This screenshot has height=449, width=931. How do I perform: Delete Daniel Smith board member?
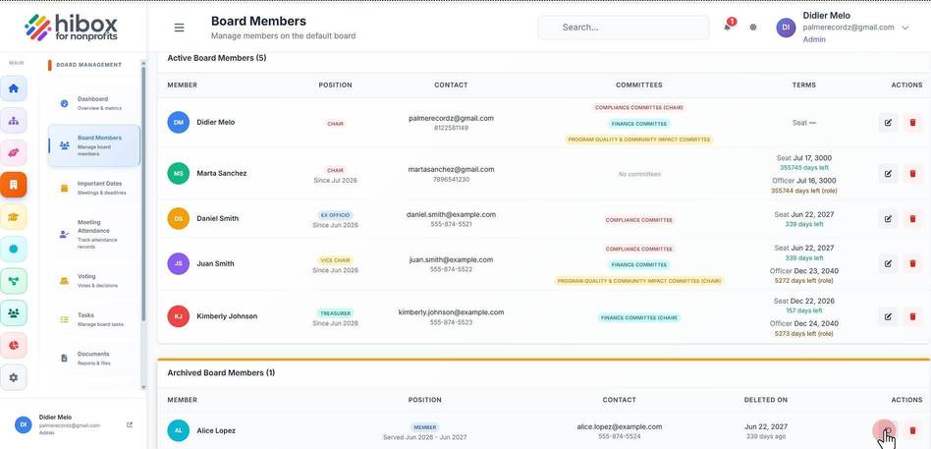[x=912, y=218]
